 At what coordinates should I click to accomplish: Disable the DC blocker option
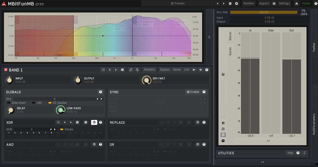pos(50,103)
